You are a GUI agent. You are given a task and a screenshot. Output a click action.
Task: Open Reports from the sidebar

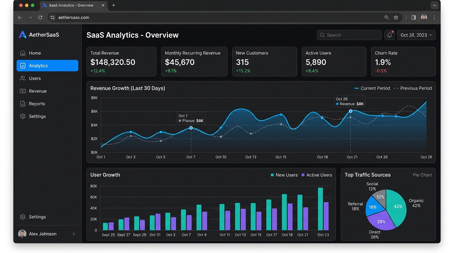pos(48,104)
